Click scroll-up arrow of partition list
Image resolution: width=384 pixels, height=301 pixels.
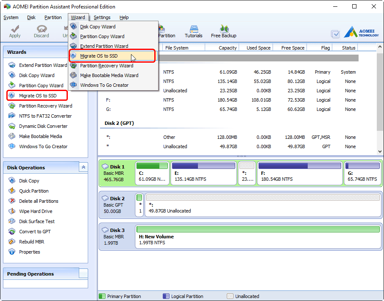tap(380, 47)
